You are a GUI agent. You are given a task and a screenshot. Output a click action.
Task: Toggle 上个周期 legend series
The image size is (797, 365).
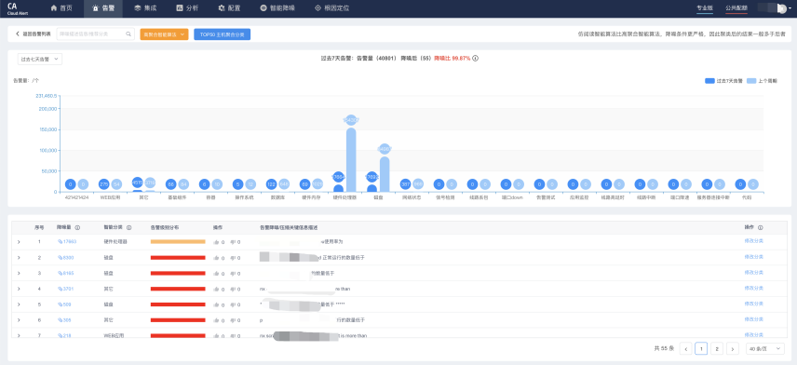pos(762,81)
